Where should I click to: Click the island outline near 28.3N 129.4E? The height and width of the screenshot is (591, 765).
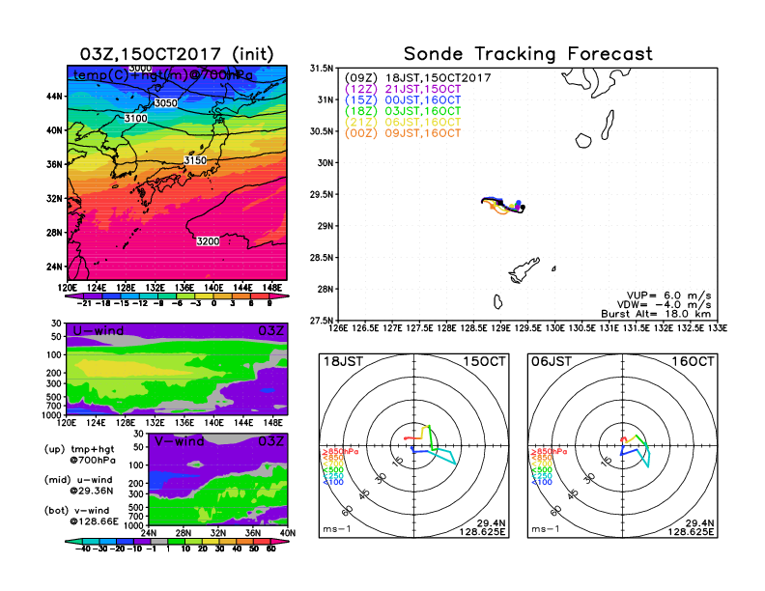523,269
